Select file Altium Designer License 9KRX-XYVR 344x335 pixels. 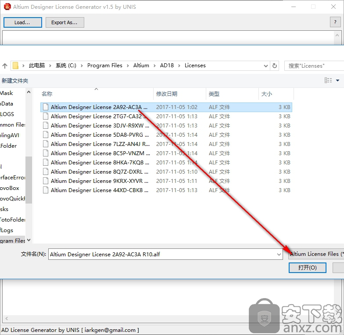[x=166, y=181]
